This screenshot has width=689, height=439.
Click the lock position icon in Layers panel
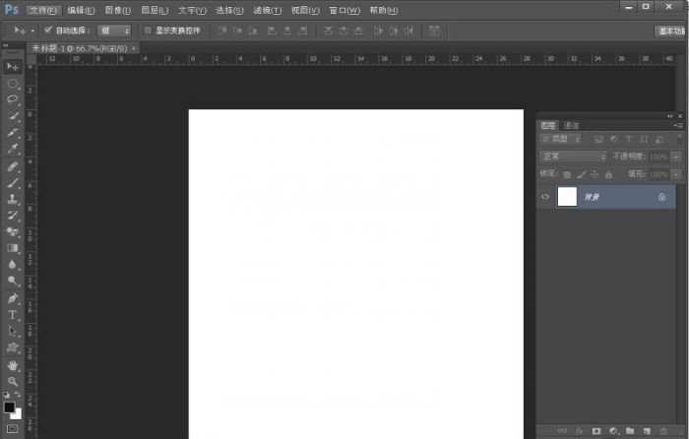pyautogui.click(x=596, y=174)
